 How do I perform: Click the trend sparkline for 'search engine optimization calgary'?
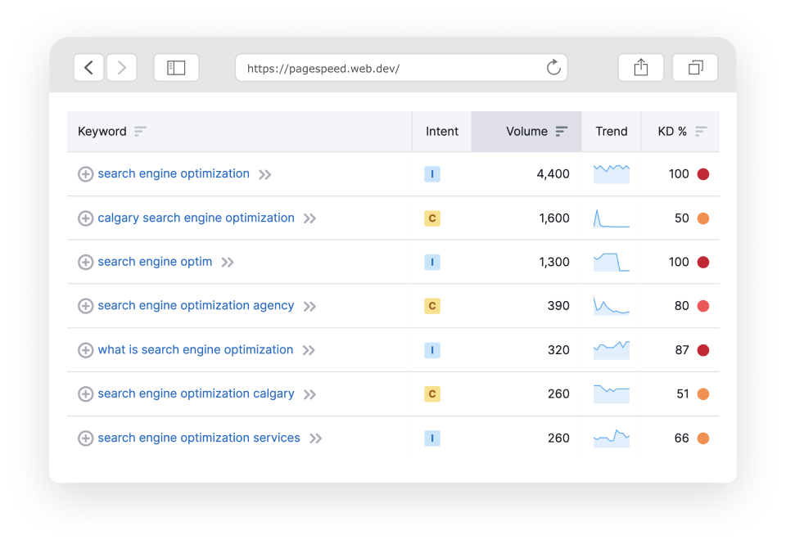(612, 393)
